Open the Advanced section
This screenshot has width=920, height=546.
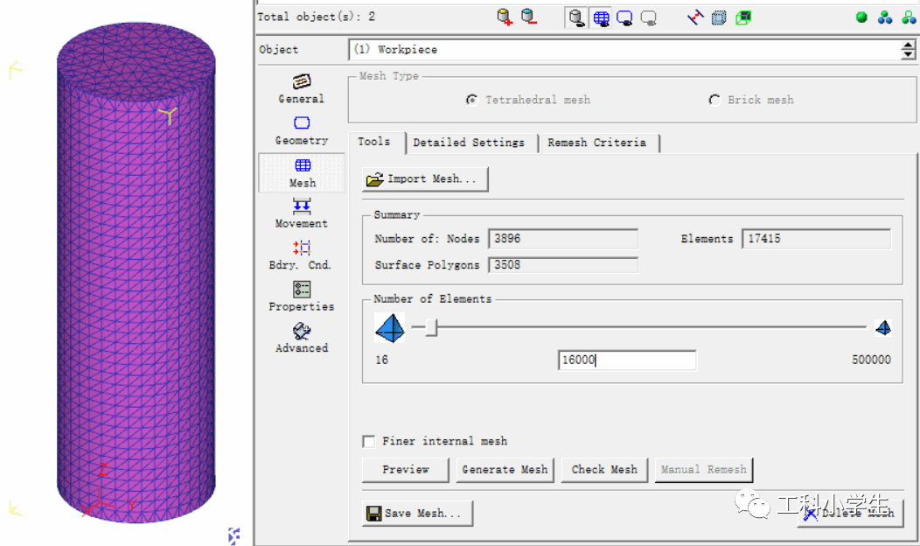pos(302,338)
